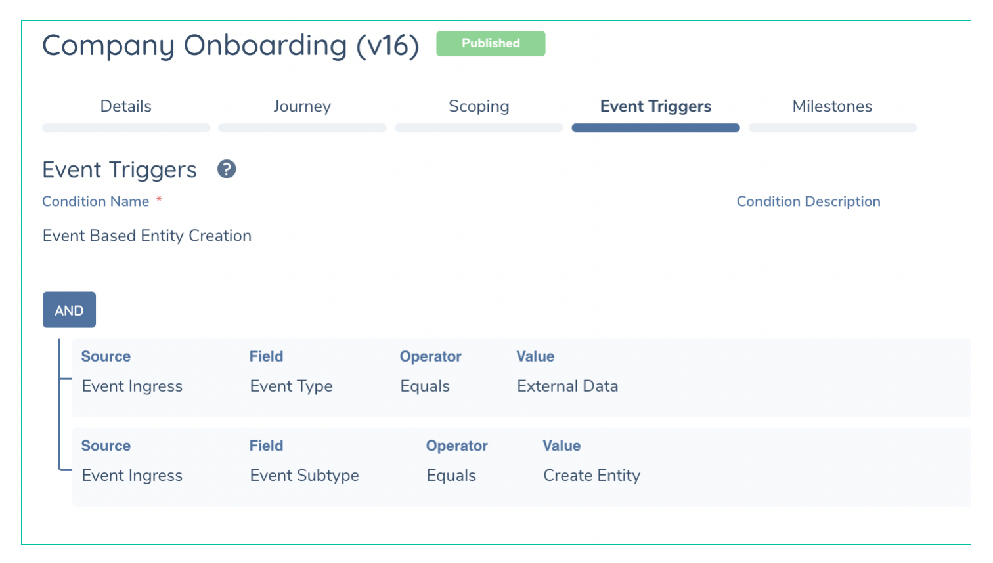This screenshot has width=993, height=563.
Task: Click the Create Entity value
Action: point(591,476)
